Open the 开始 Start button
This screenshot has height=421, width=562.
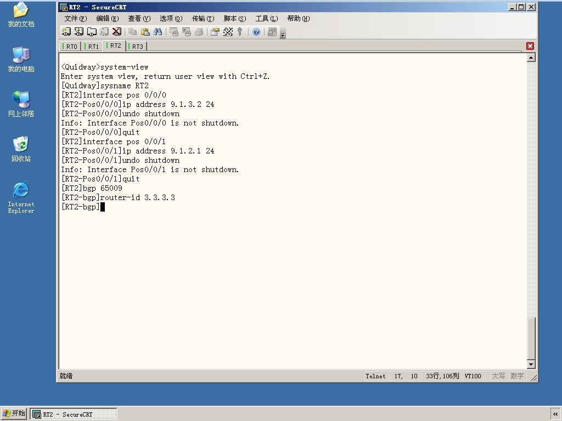tap(14, 414)
